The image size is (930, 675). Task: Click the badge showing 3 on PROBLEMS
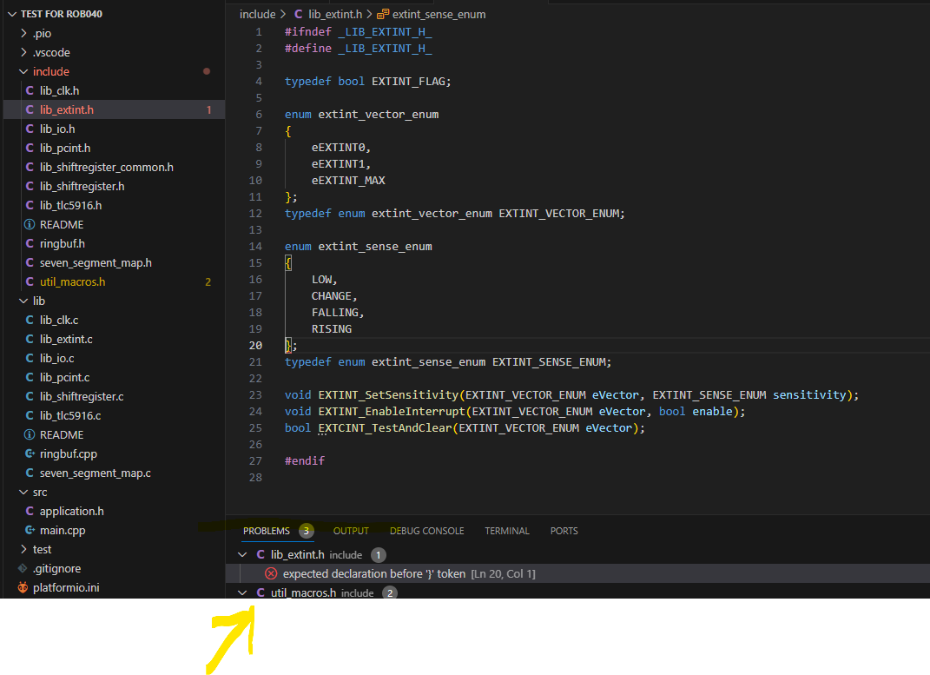coord(306,531)
